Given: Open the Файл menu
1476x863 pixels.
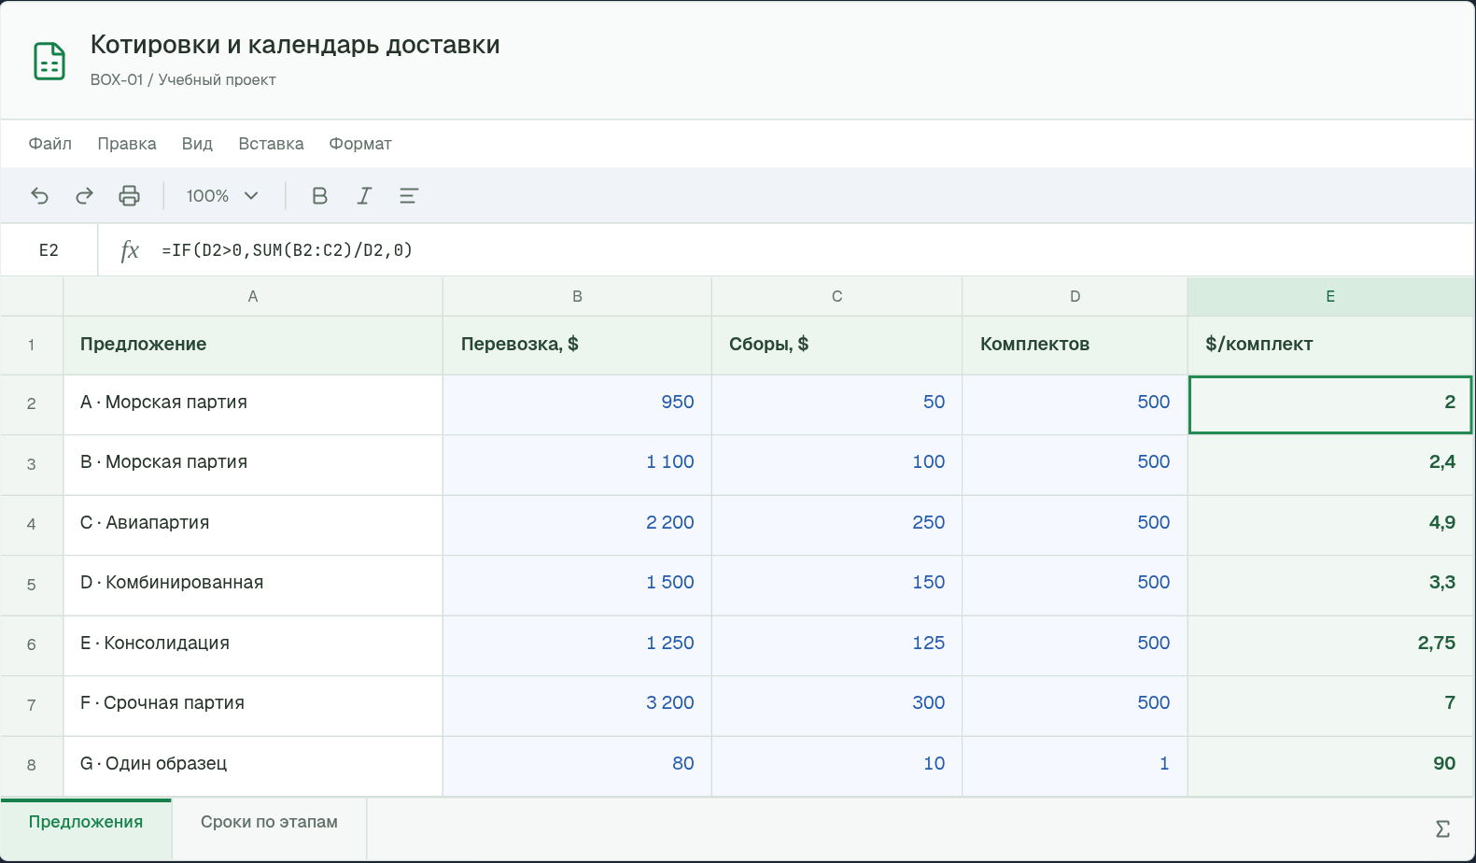Looking at the screenshot, I should point(50,144).
